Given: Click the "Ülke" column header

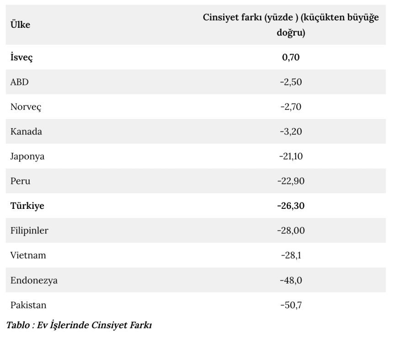Looking at the screenshot, I should 20,25.
